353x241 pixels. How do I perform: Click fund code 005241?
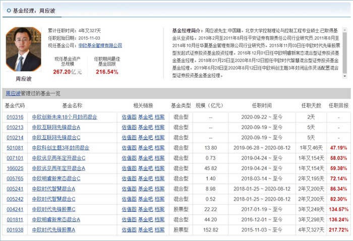click(15, 189)
